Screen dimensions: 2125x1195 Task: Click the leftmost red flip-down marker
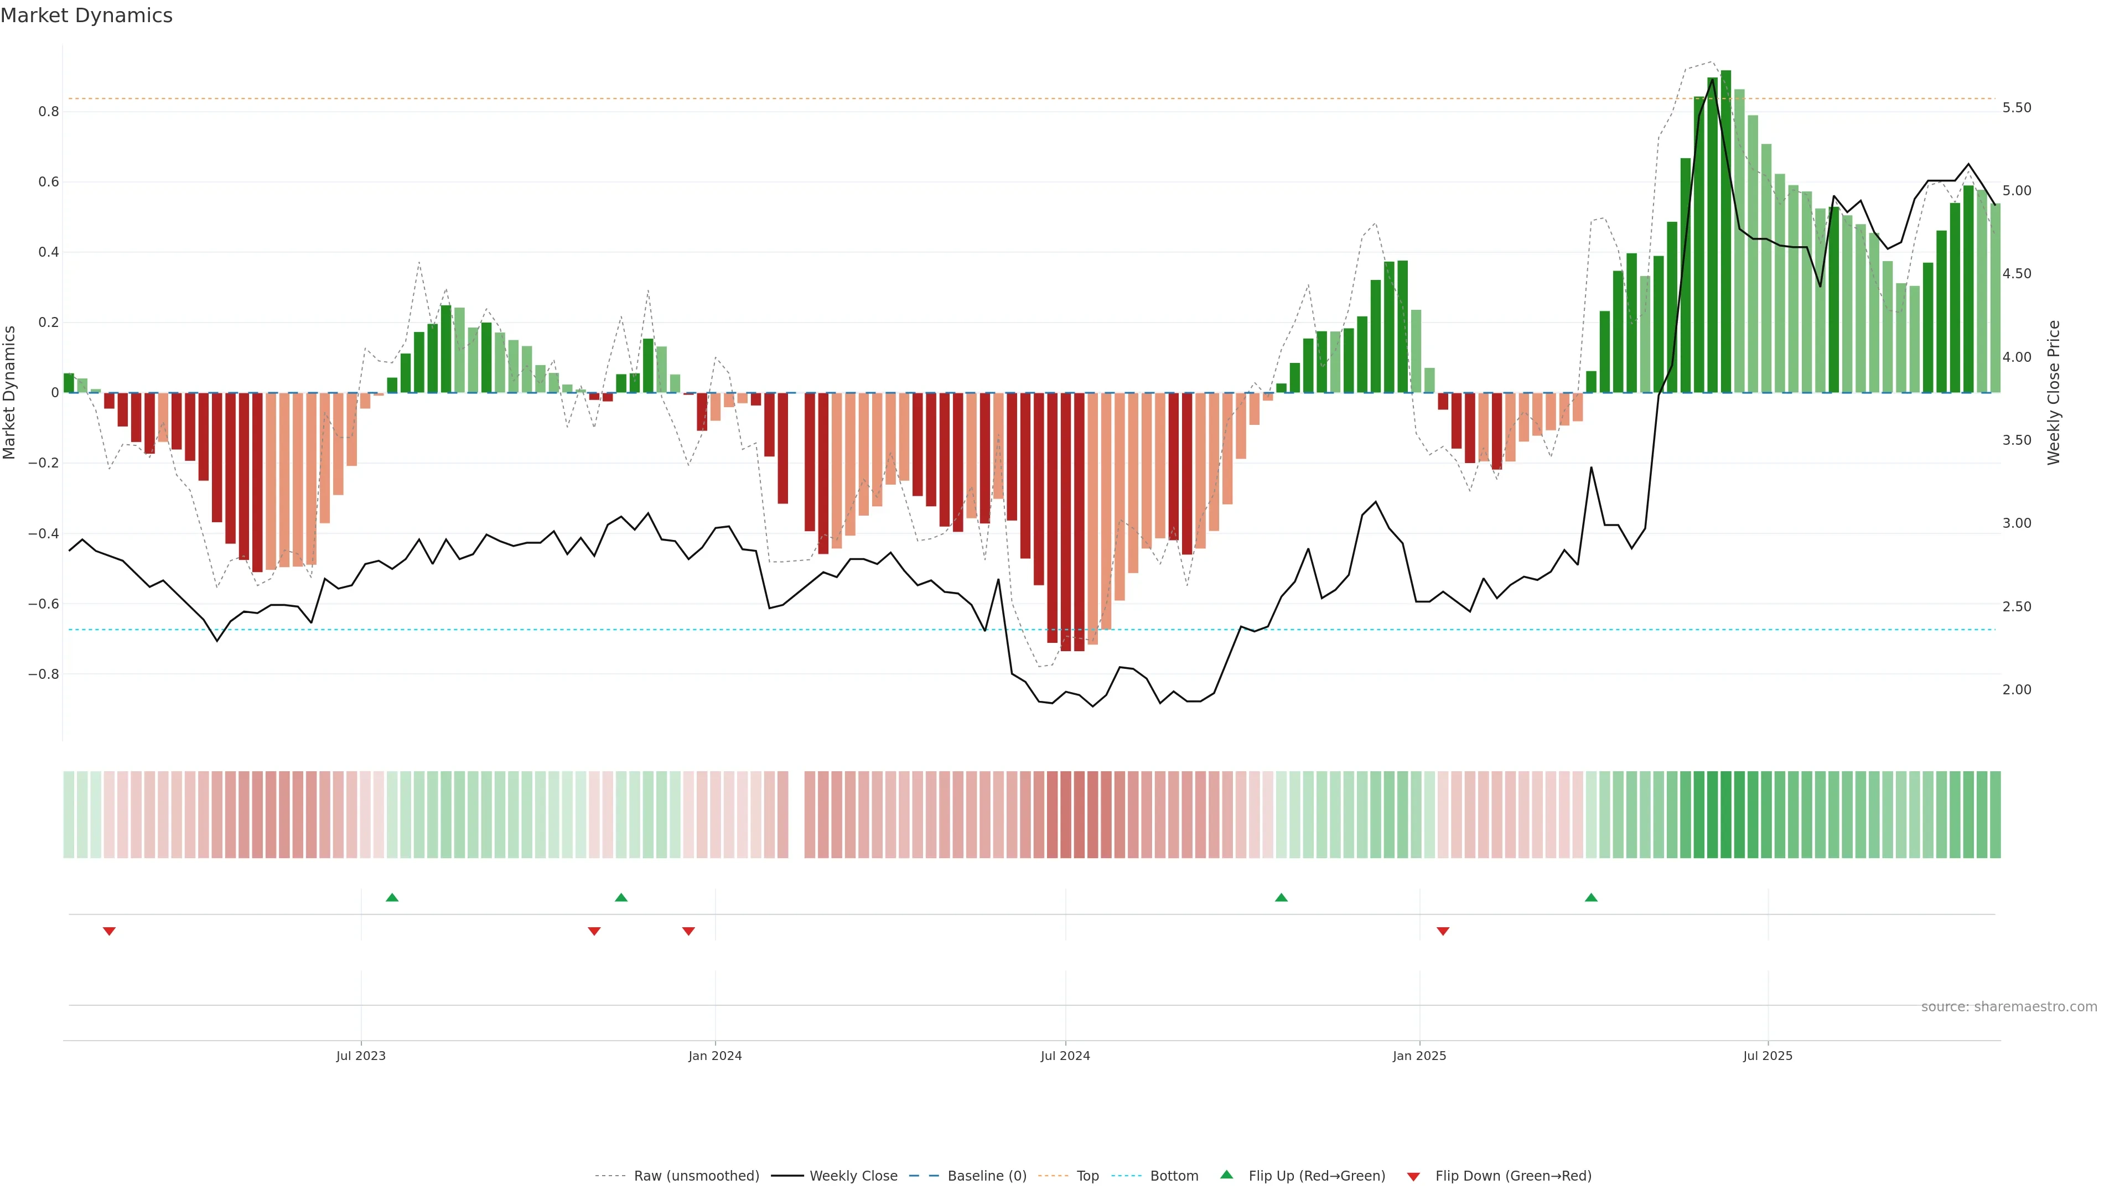109,931
